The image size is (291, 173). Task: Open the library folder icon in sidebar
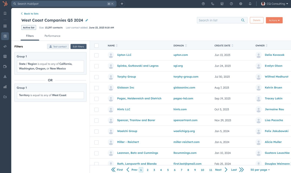tap(5, 97)
